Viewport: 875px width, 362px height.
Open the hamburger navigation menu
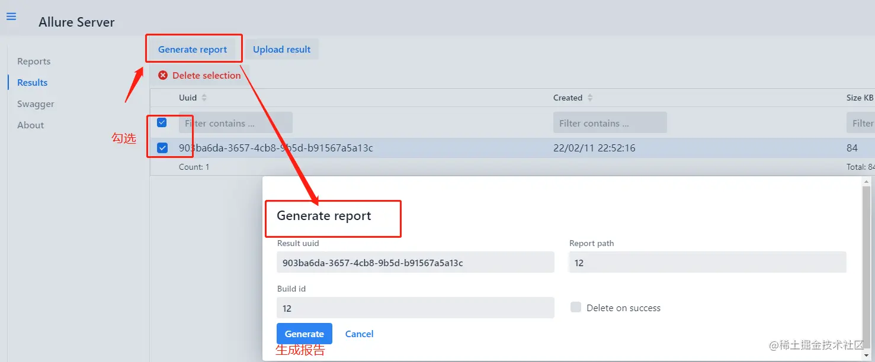click(11, 17)
